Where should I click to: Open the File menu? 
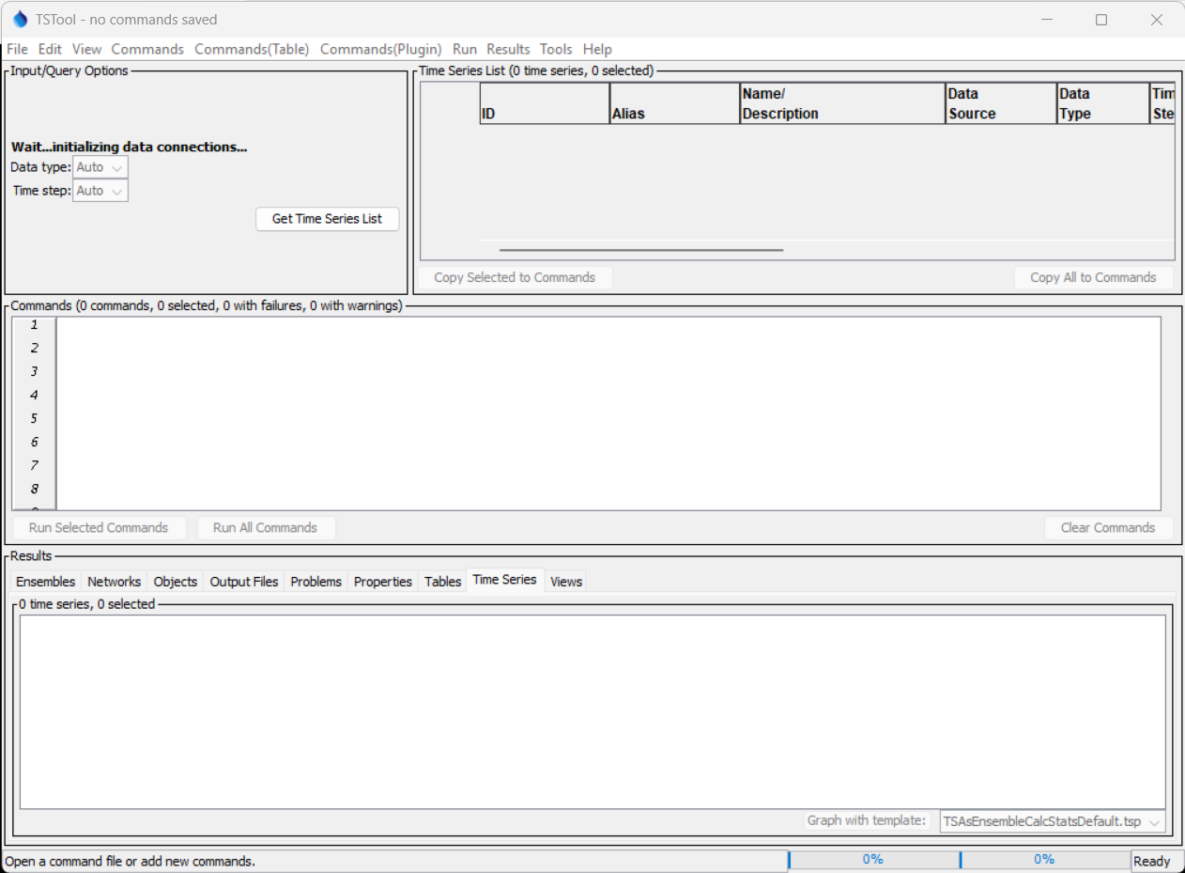pyautogui.click(x=16, y=49)
